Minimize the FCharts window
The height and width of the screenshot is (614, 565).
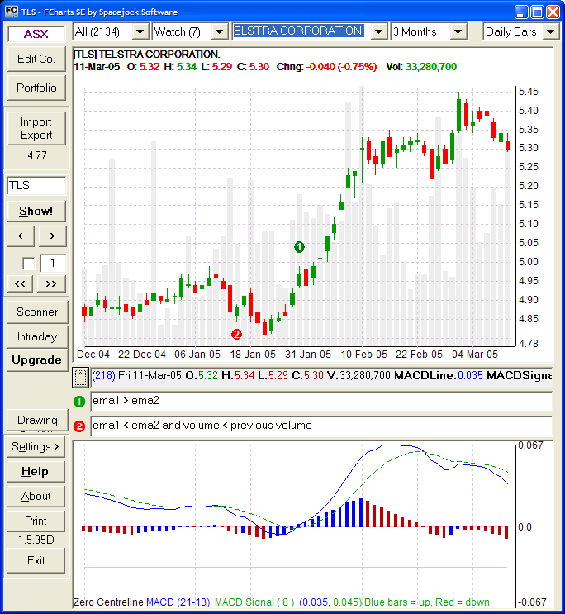tap(520, 12)
